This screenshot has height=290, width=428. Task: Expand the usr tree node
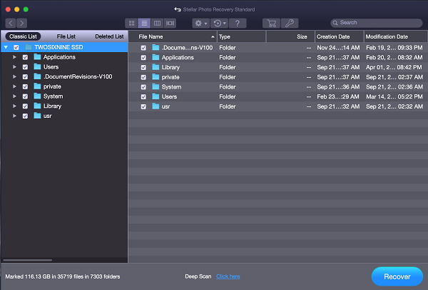pos(14,116)
